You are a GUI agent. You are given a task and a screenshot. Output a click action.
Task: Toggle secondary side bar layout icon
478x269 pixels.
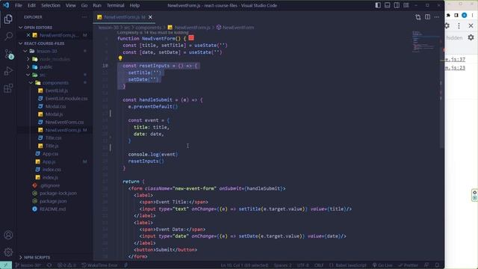pyautogui.click(x=397, y=5)
